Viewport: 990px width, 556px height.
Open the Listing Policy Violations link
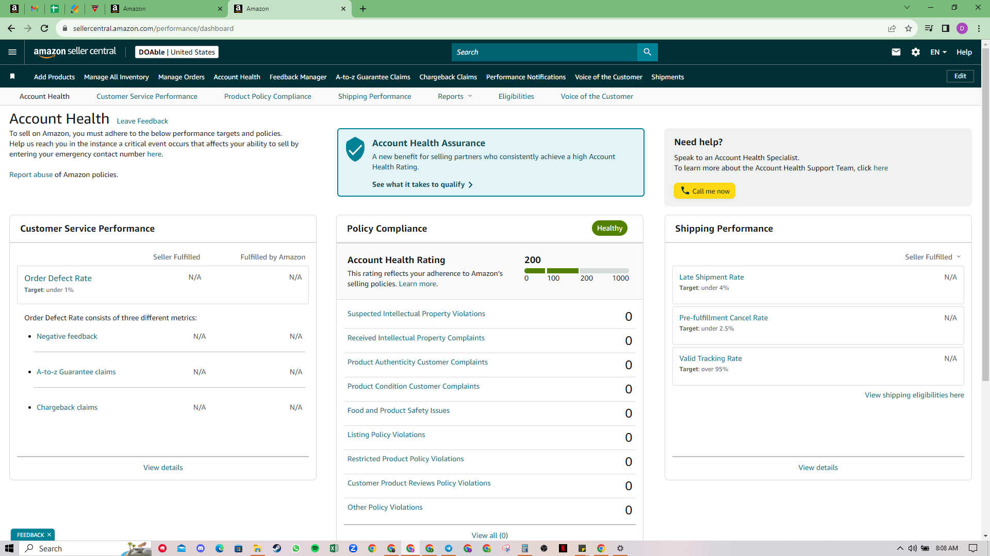pos(386,435)
